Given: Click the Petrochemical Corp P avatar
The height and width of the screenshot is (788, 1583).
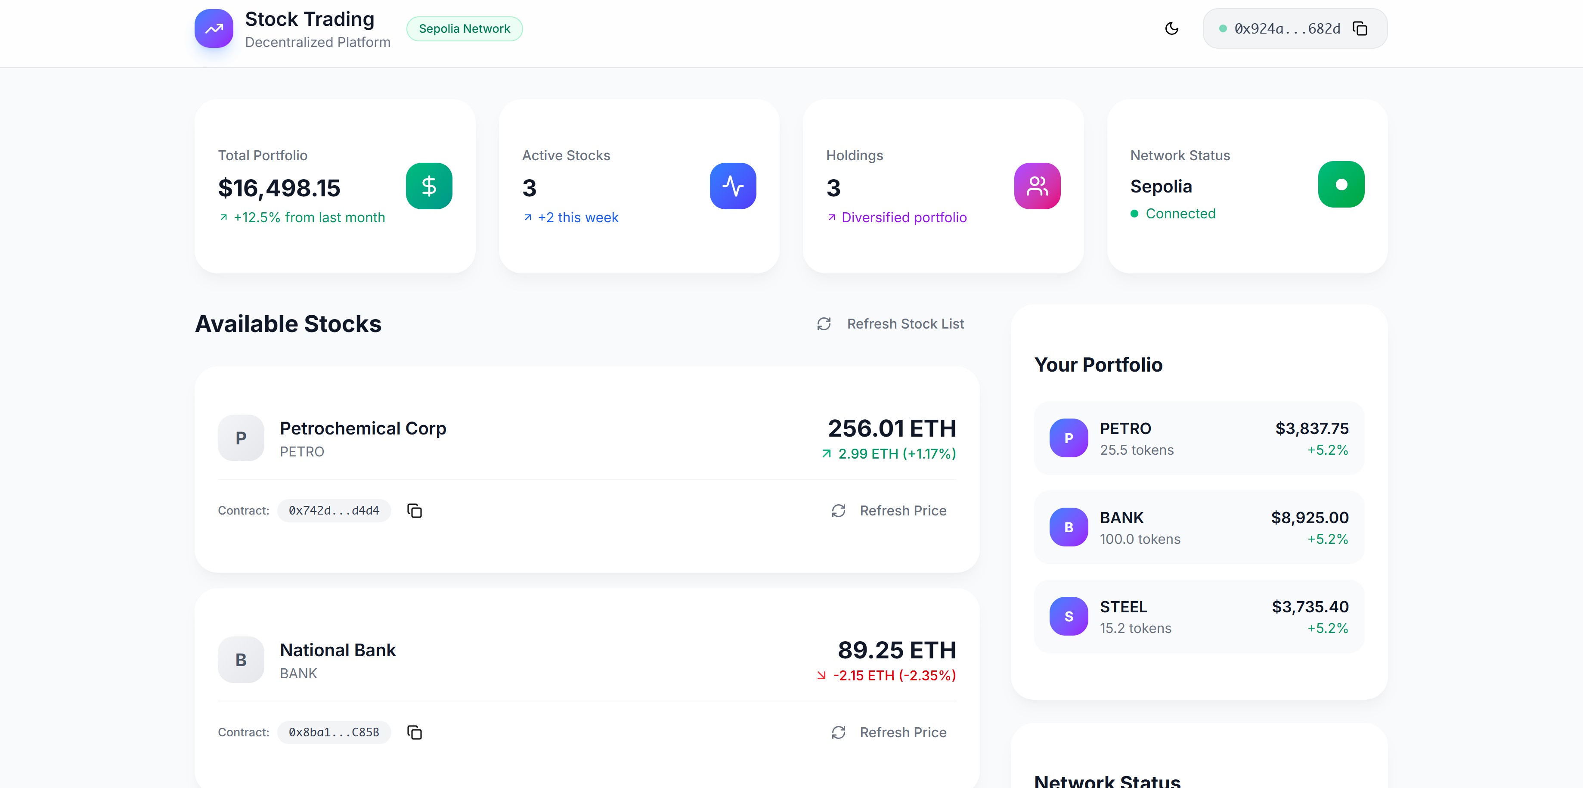Looking at the screenshot, I should point(241,438).
